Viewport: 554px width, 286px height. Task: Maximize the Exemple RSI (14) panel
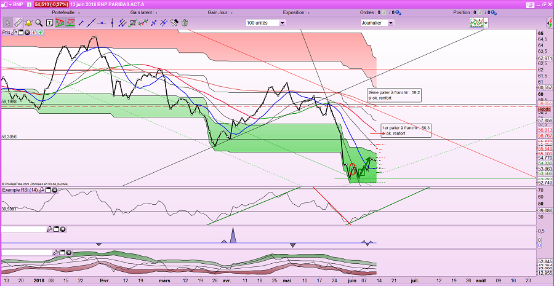click(x=48, y=190)
